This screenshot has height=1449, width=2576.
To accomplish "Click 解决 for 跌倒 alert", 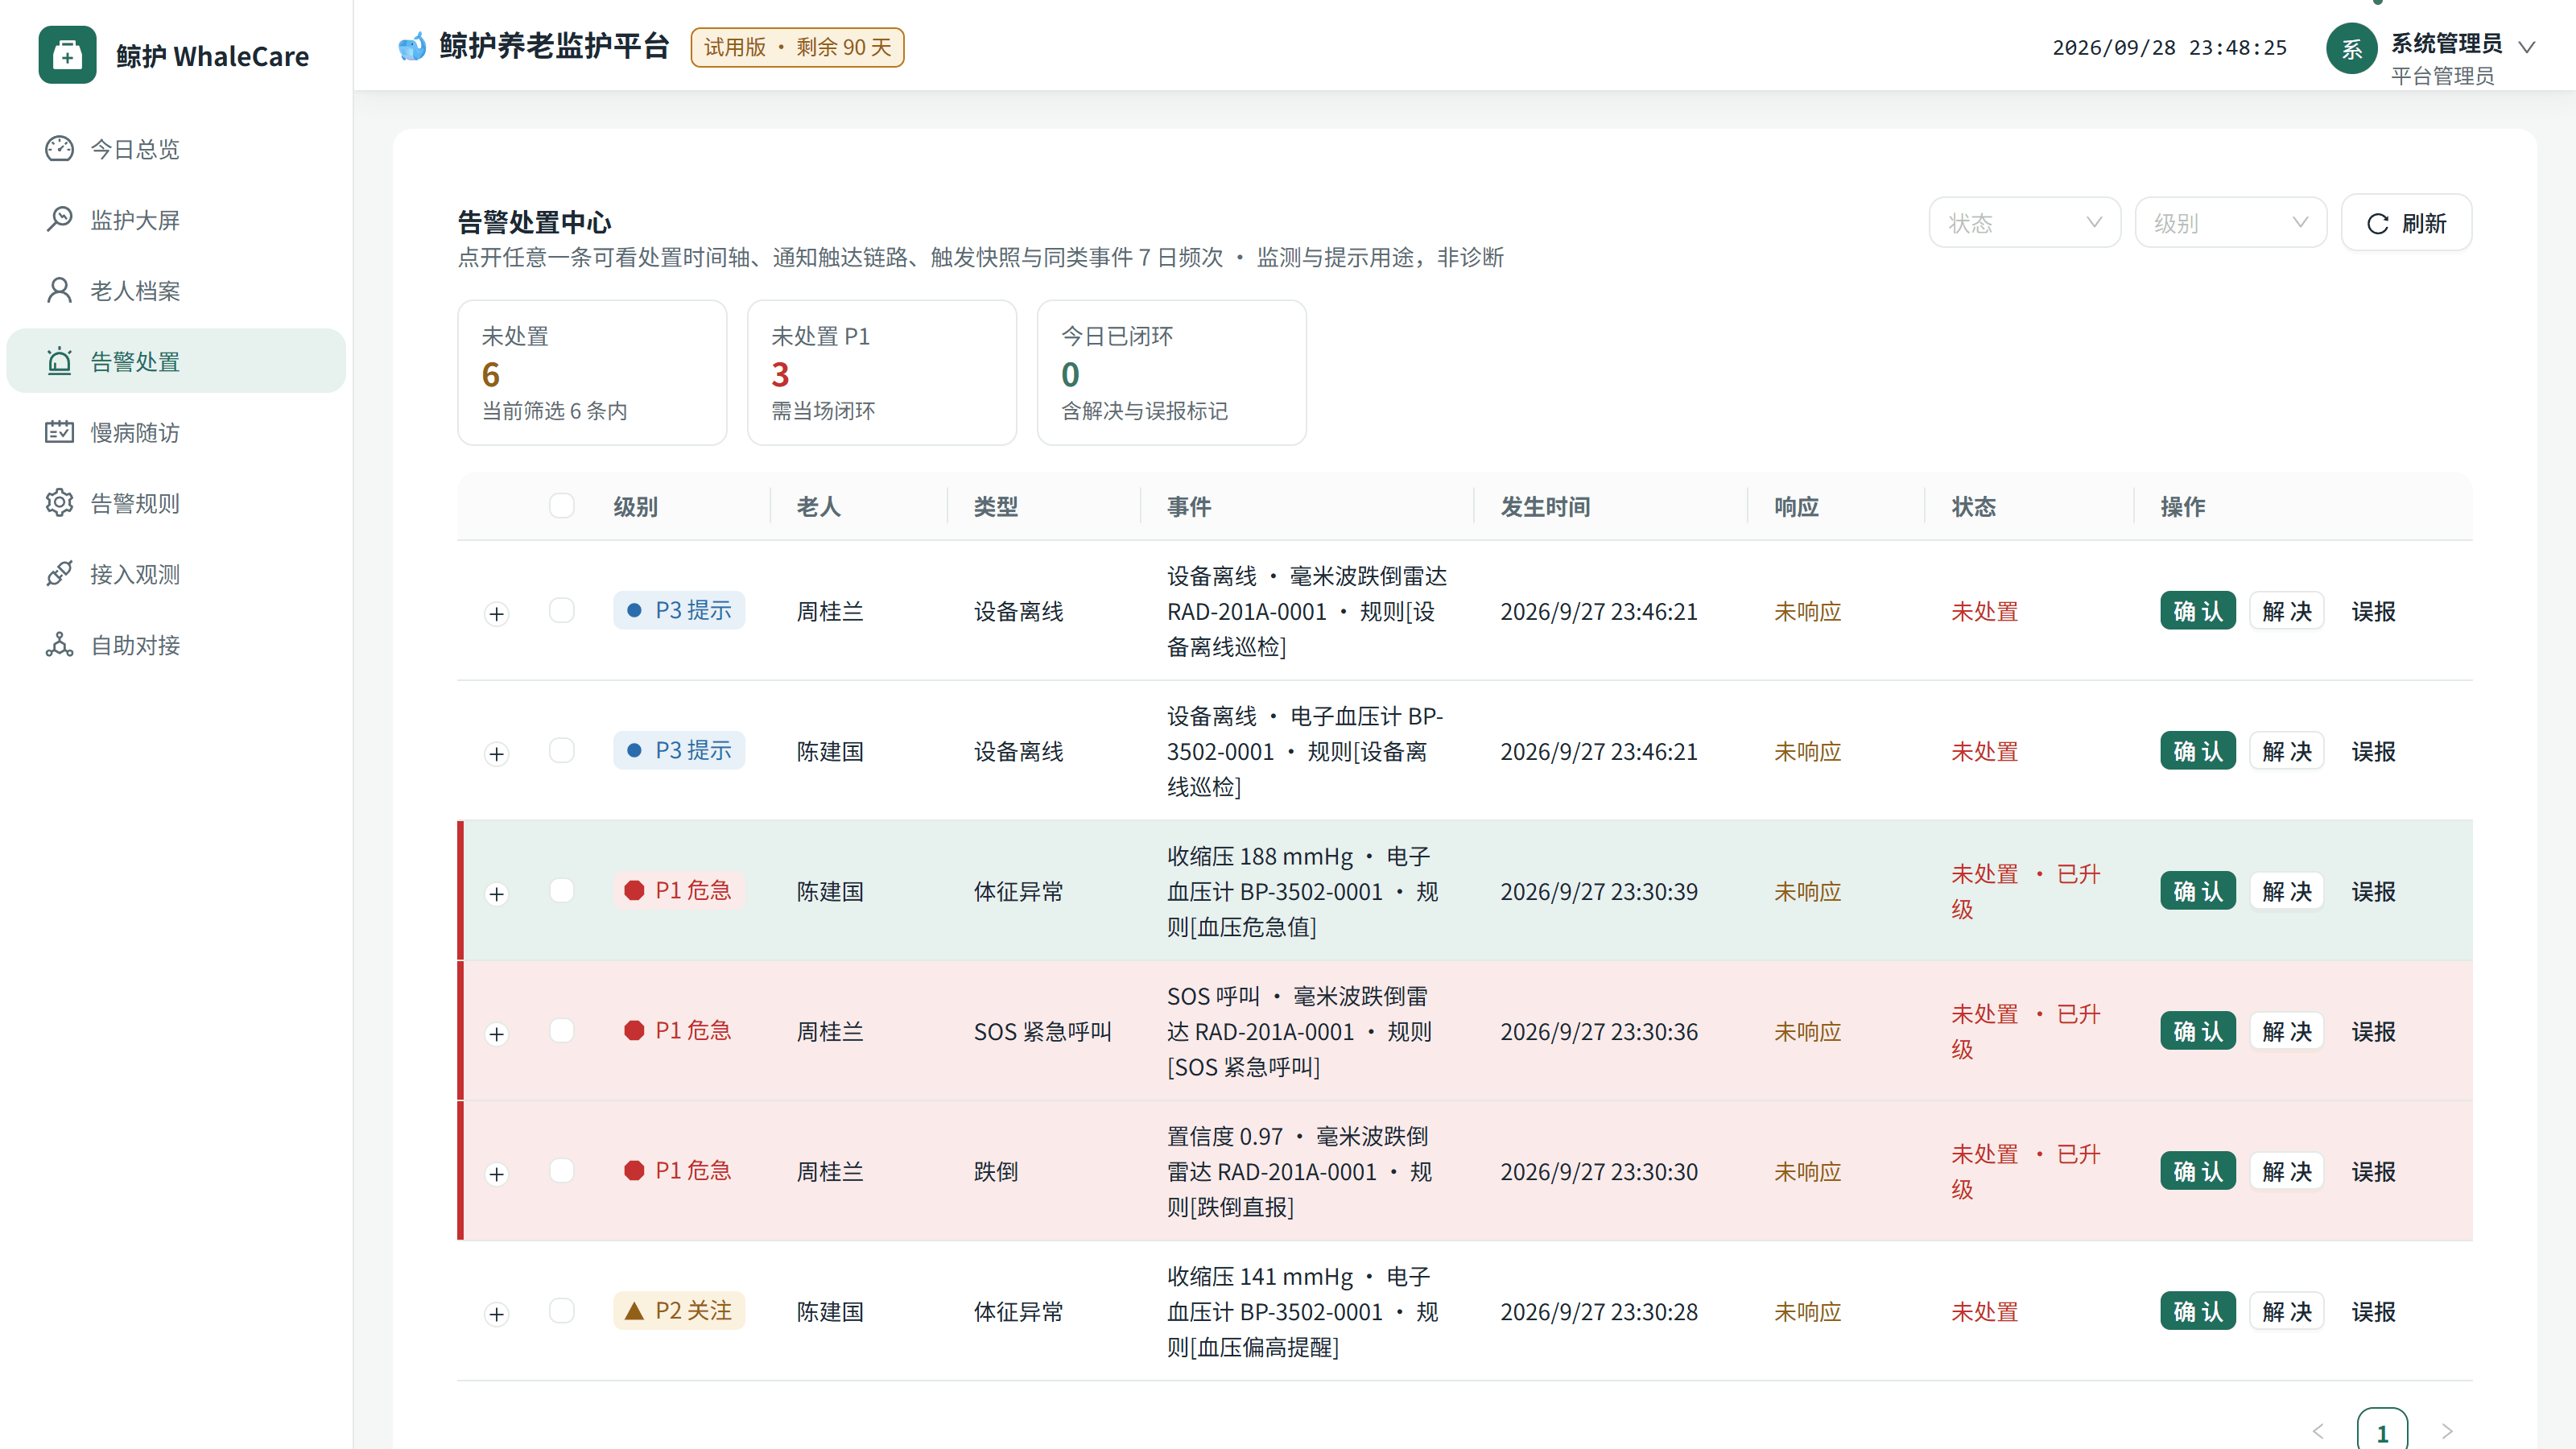I will point(2287,1171).
